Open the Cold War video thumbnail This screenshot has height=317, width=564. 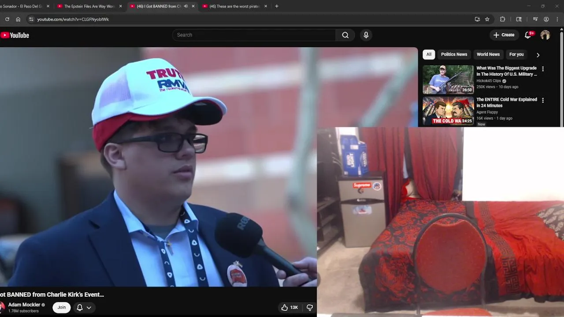pyautogui.click(x=448, y=111)
